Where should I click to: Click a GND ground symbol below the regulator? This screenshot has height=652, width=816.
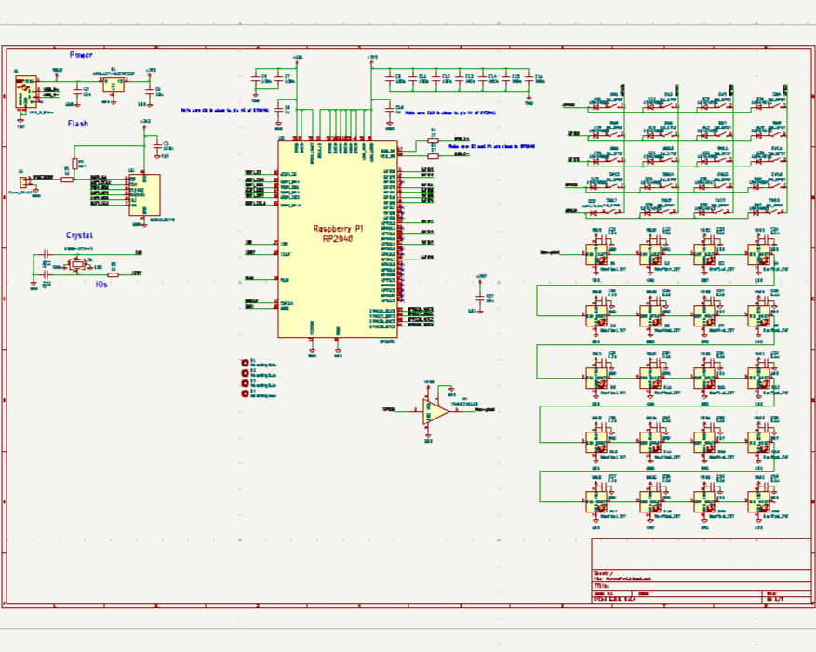pyautogui.click(x=112, y=102)
